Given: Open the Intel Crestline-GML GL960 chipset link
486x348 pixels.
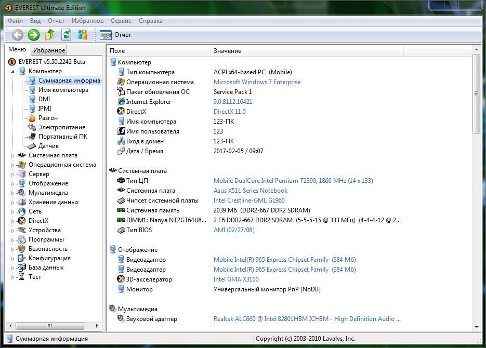Looking at the screenshot, I should (x=249, y=200).
